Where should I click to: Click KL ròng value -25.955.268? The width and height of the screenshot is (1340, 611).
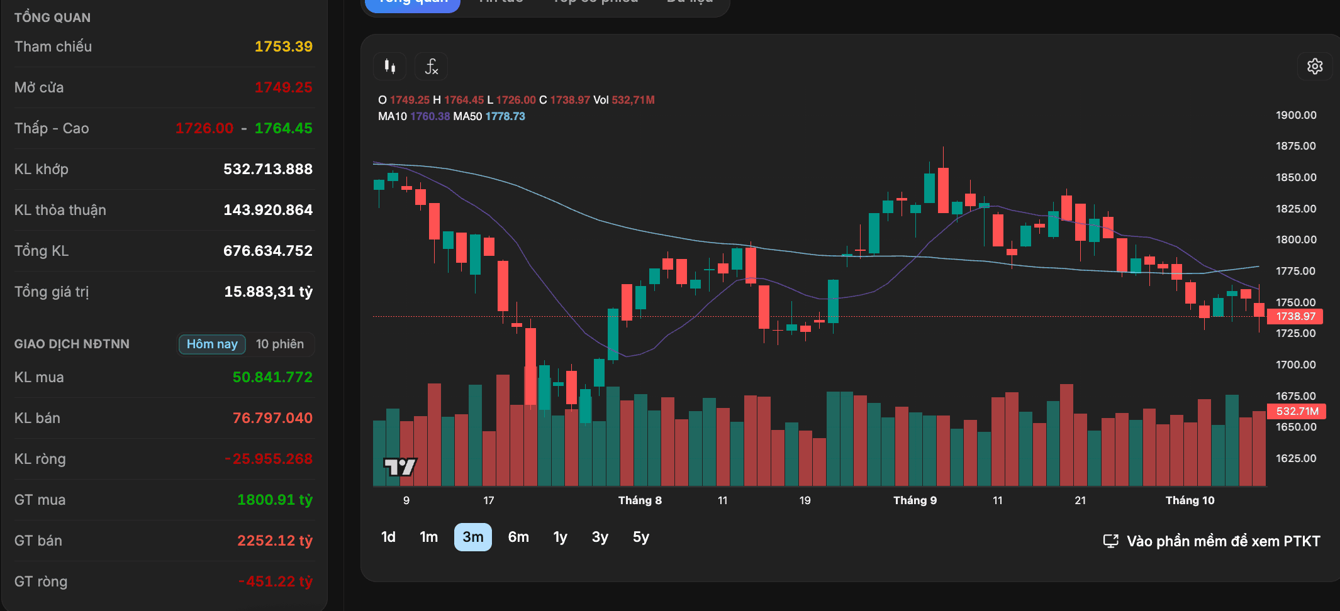(x=269, y=459)
